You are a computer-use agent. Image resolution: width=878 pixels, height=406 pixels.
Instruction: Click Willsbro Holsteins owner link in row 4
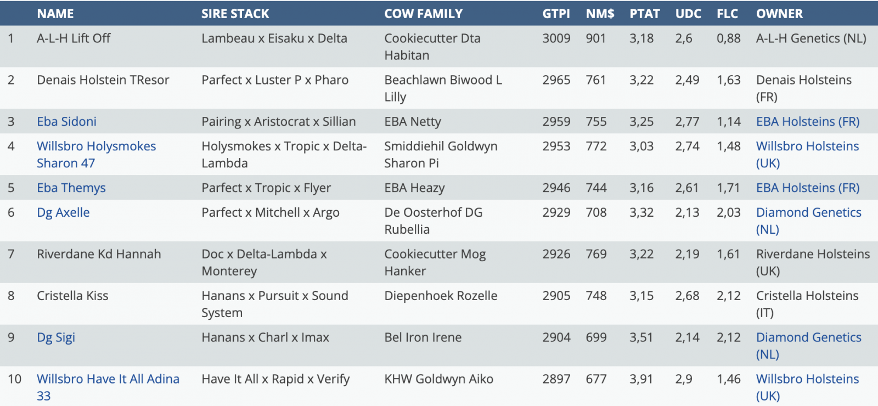[807, 146]
